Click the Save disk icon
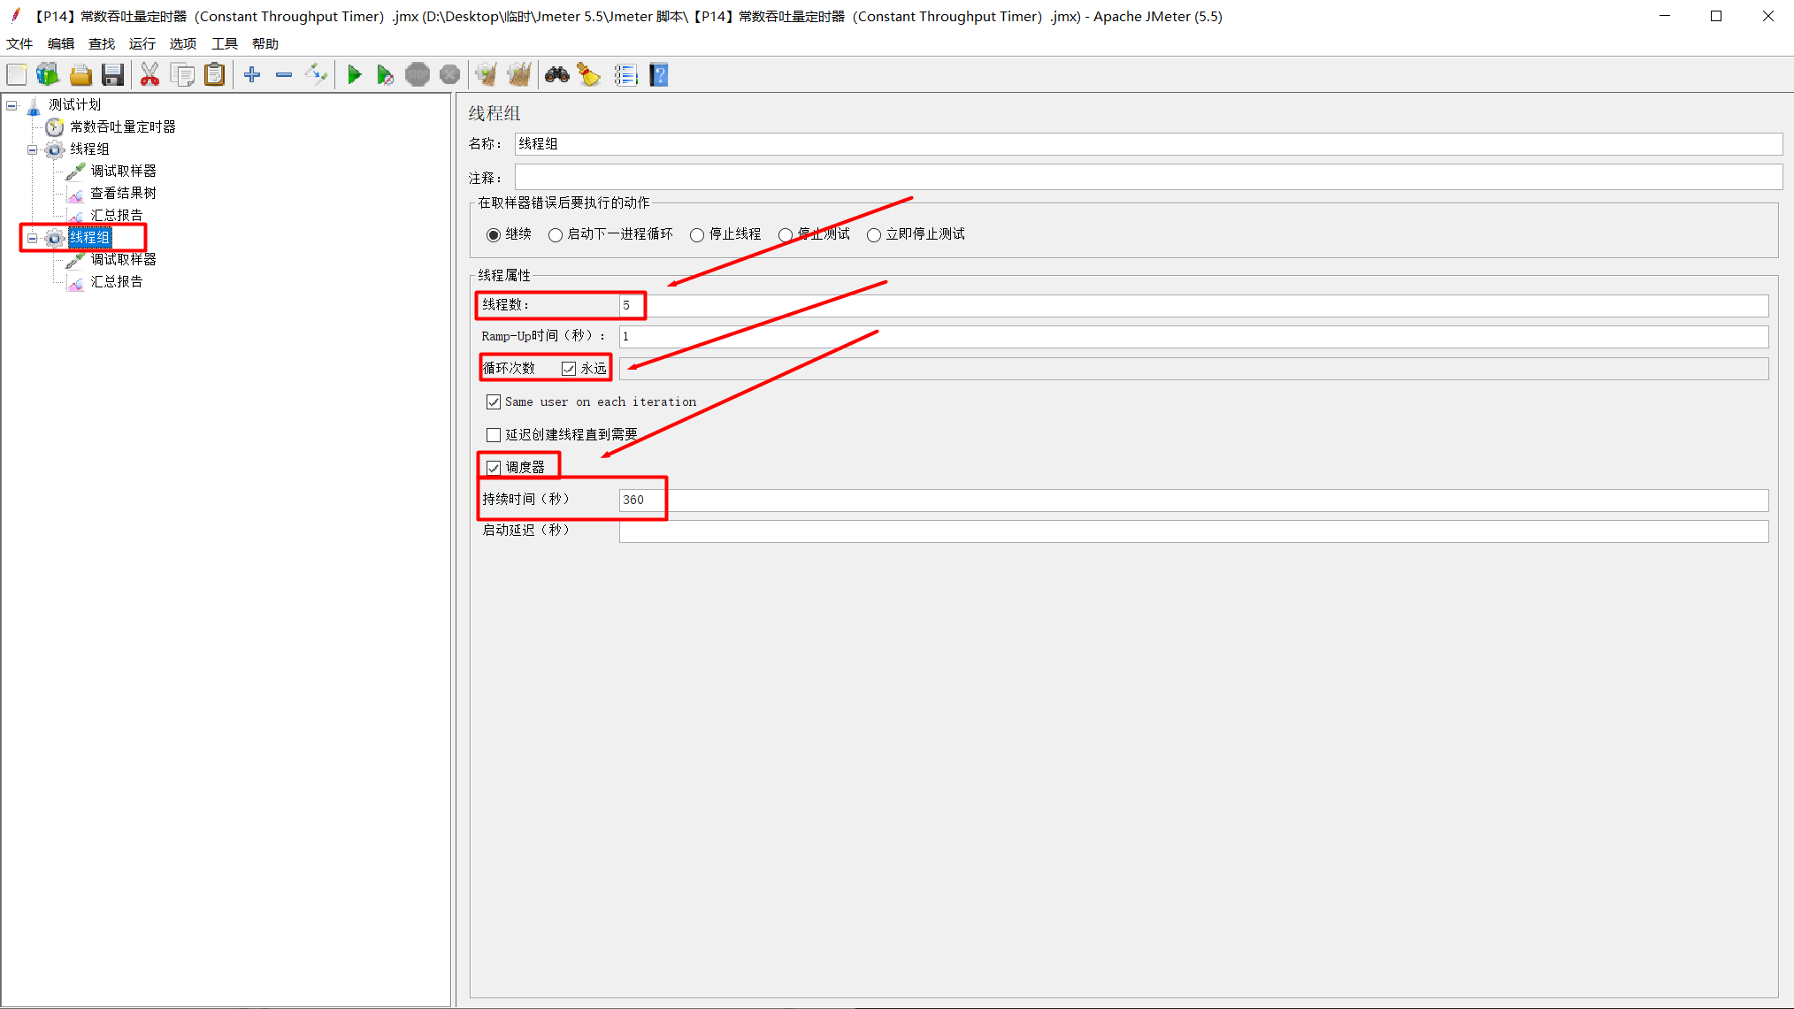Image resolution: width=1794 pixels, height=1009 pixels. pyautogui.click(x=112, y=75)
